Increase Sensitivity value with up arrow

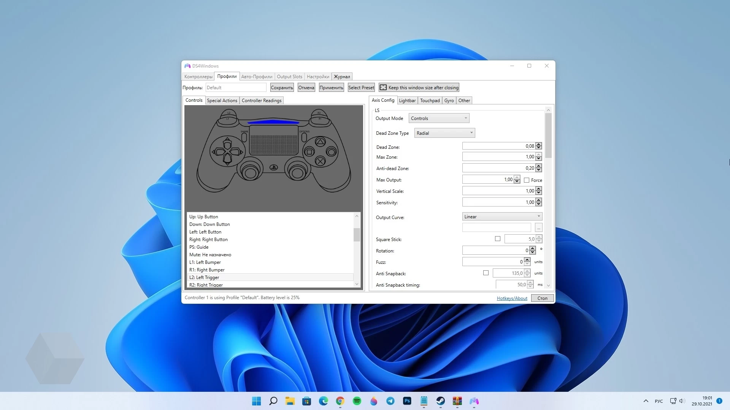(x=539, y=200)
